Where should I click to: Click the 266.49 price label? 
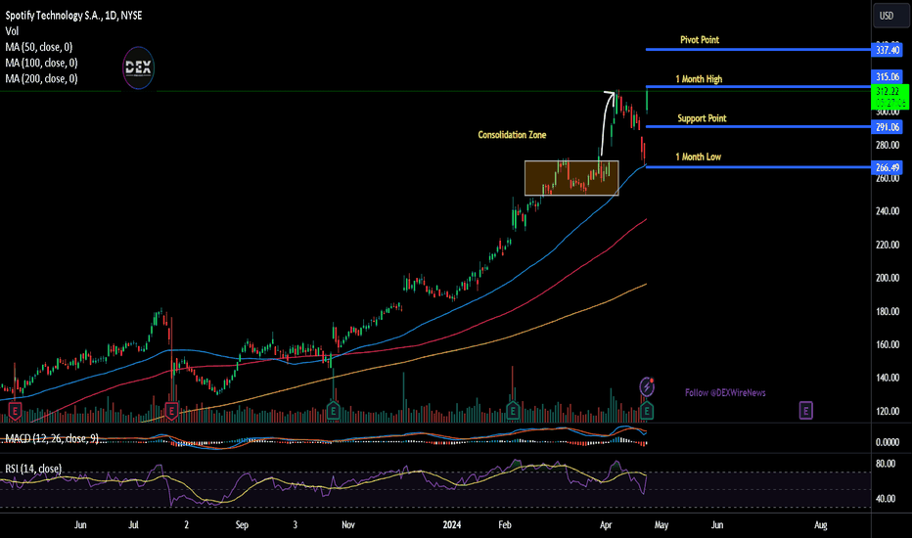[x=888, y=167]
